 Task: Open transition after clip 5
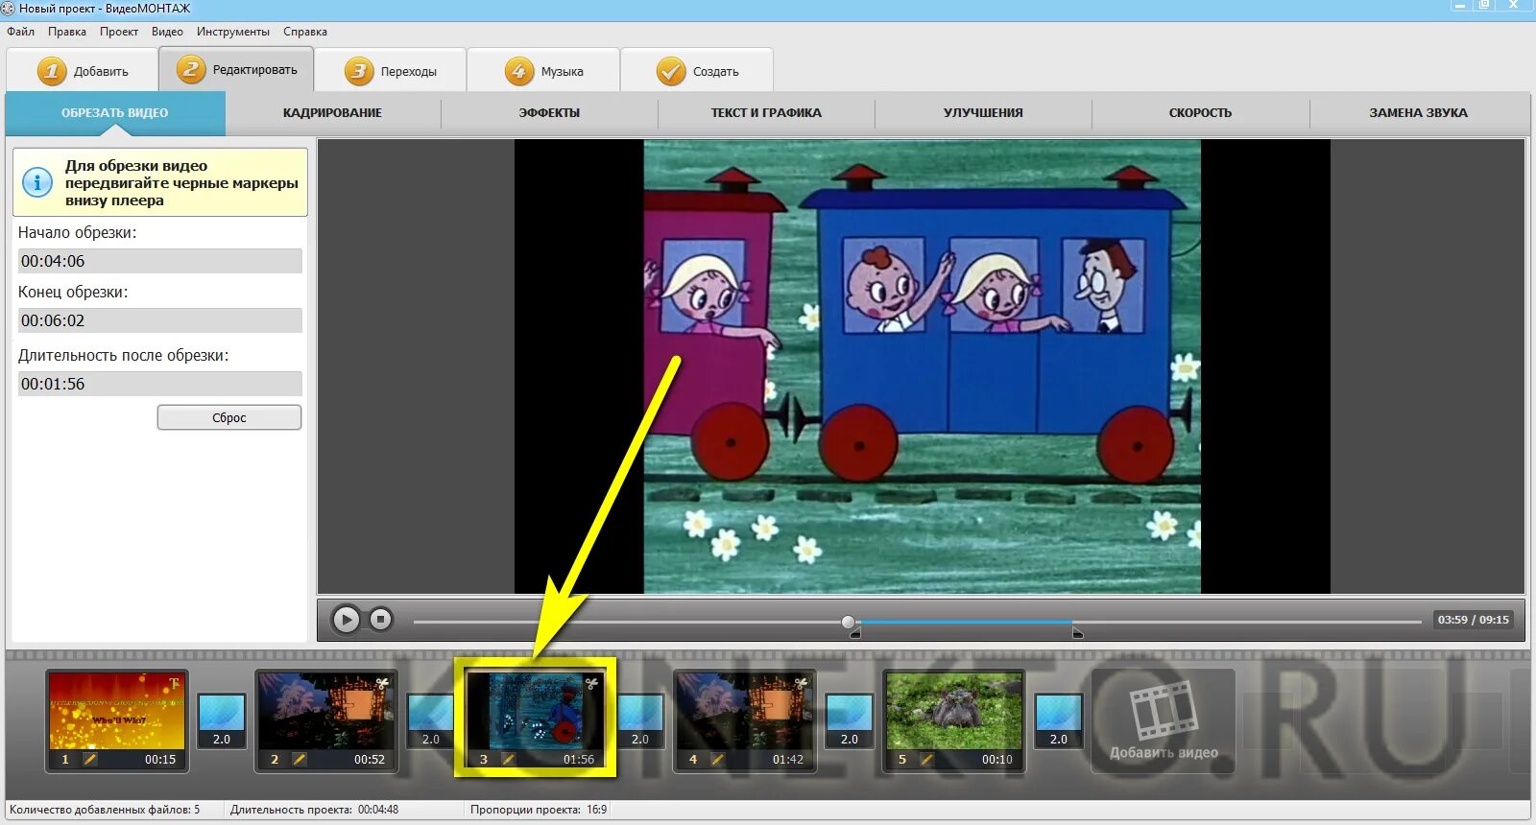pyautogui.click(x=1059, y=720)
